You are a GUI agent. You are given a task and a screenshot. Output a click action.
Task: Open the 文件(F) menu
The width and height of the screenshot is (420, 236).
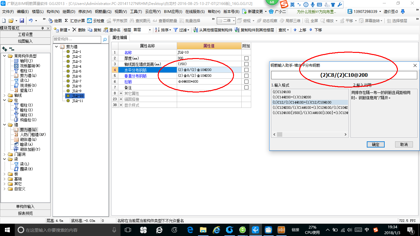(8, 11)
